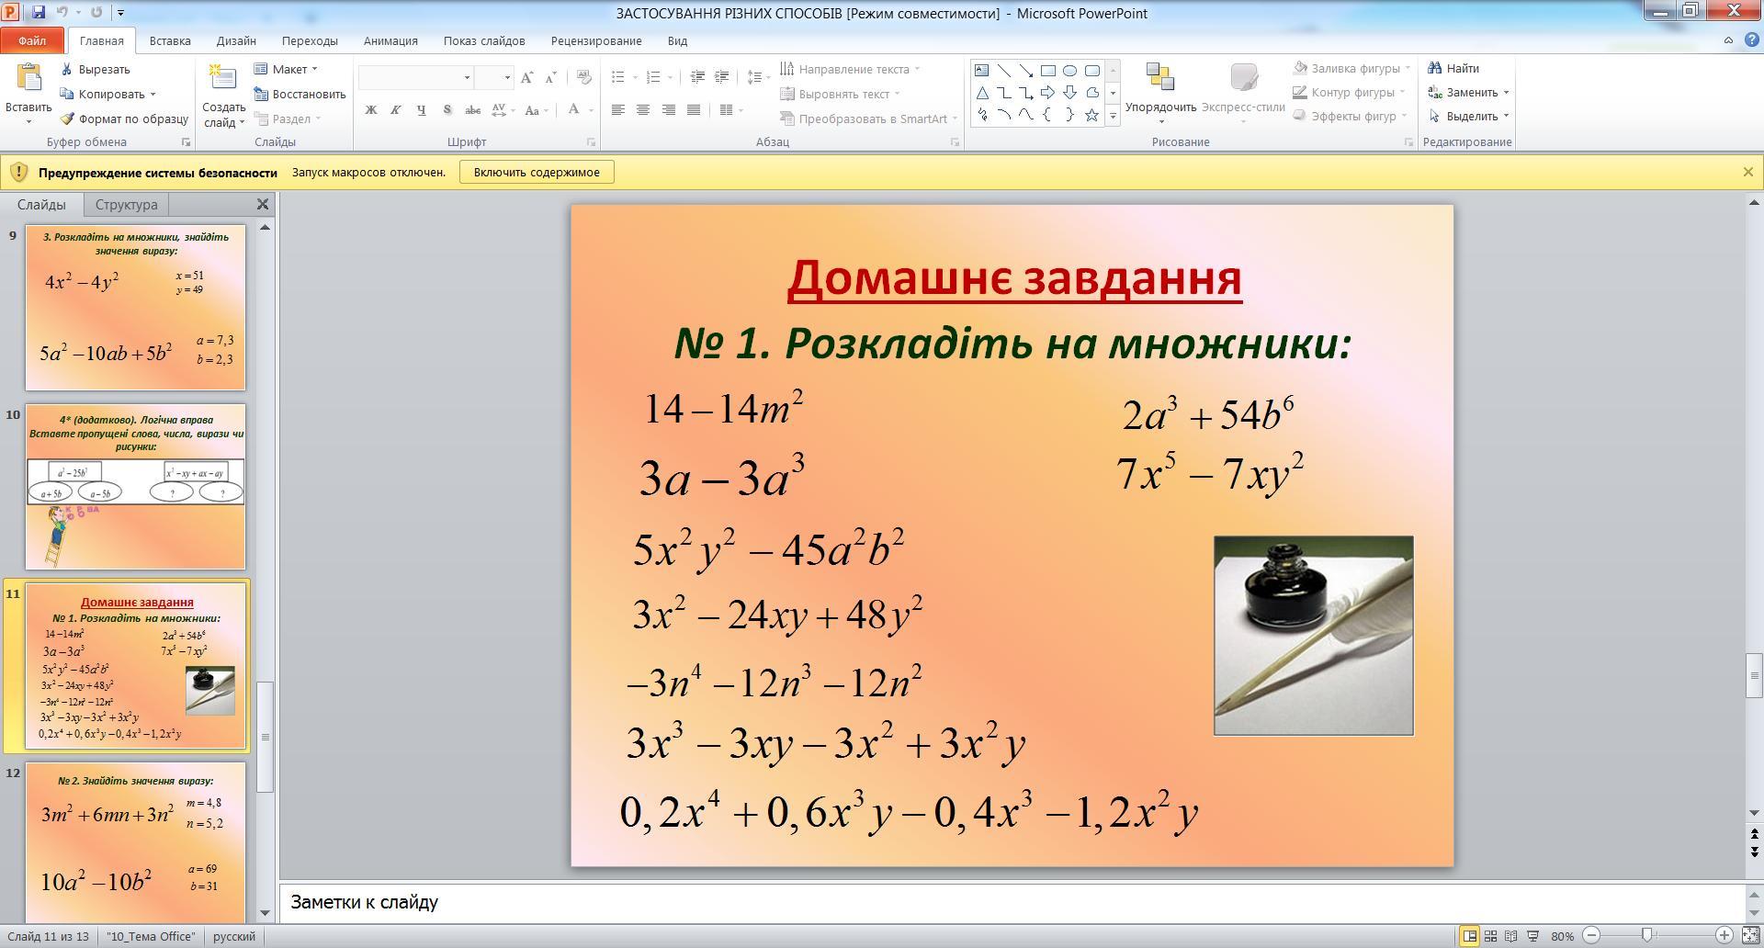Click the Find (Найти) binoculars button
1764x948 pixels.
tap(1453, 68)
